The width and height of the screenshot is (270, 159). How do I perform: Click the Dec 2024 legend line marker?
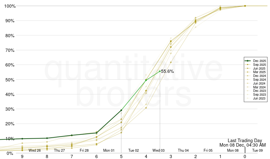248,76
